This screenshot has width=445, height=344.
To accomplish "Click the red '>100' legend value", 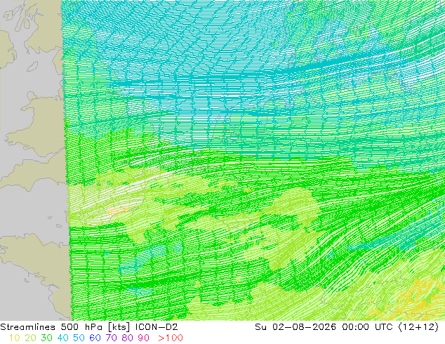I will pyautogui.click(x=171, y=338).
